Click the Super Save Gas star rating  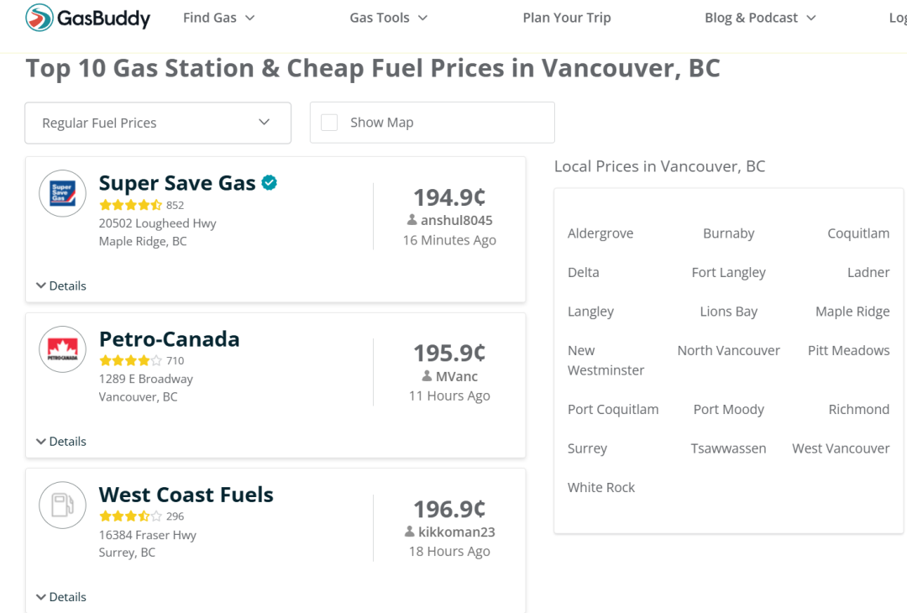pos(130,205)
